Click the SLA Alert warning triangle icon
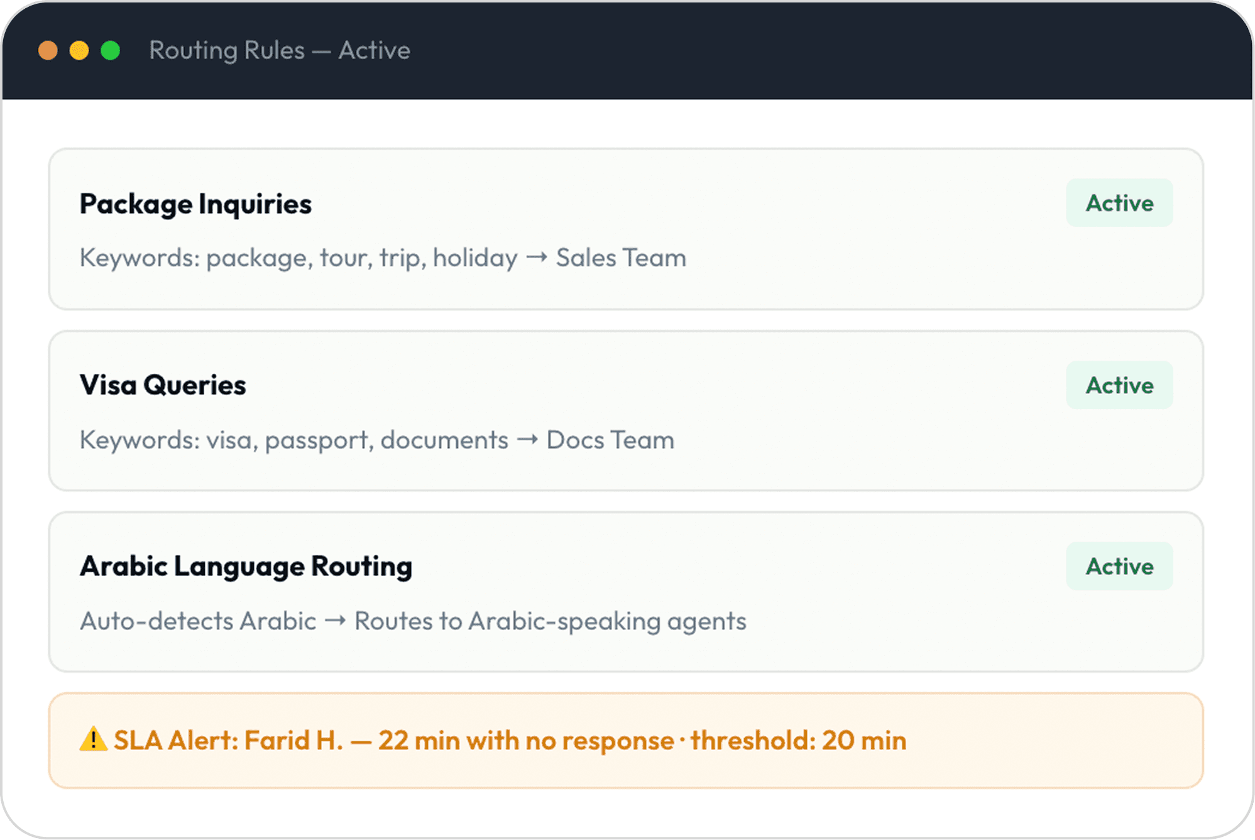The height and width of the screenshot is (840, 1255). tap(93, 739)
